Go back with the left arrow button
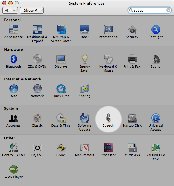This screenshot has height=186, width=174. coord(6,10)
